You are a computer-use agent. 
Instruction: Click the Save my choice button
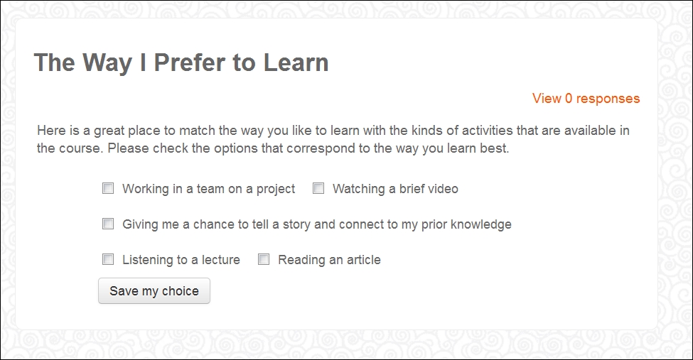[154, 290]
